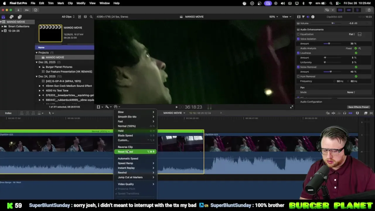Enable the Equalization checkbox

click(x=298, y=34)
